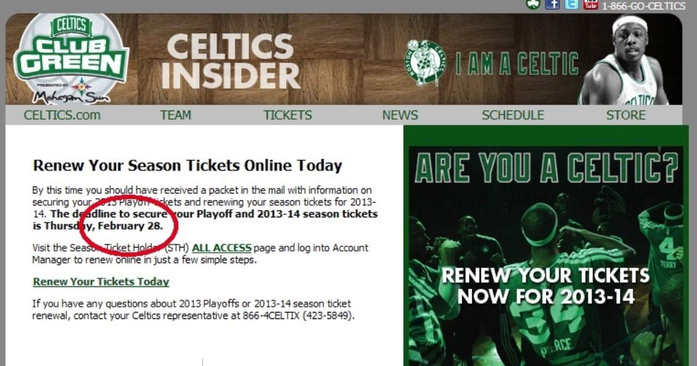Open the STORE navigation item
This screenshot has width=697, height=366.
click(626, 115)
